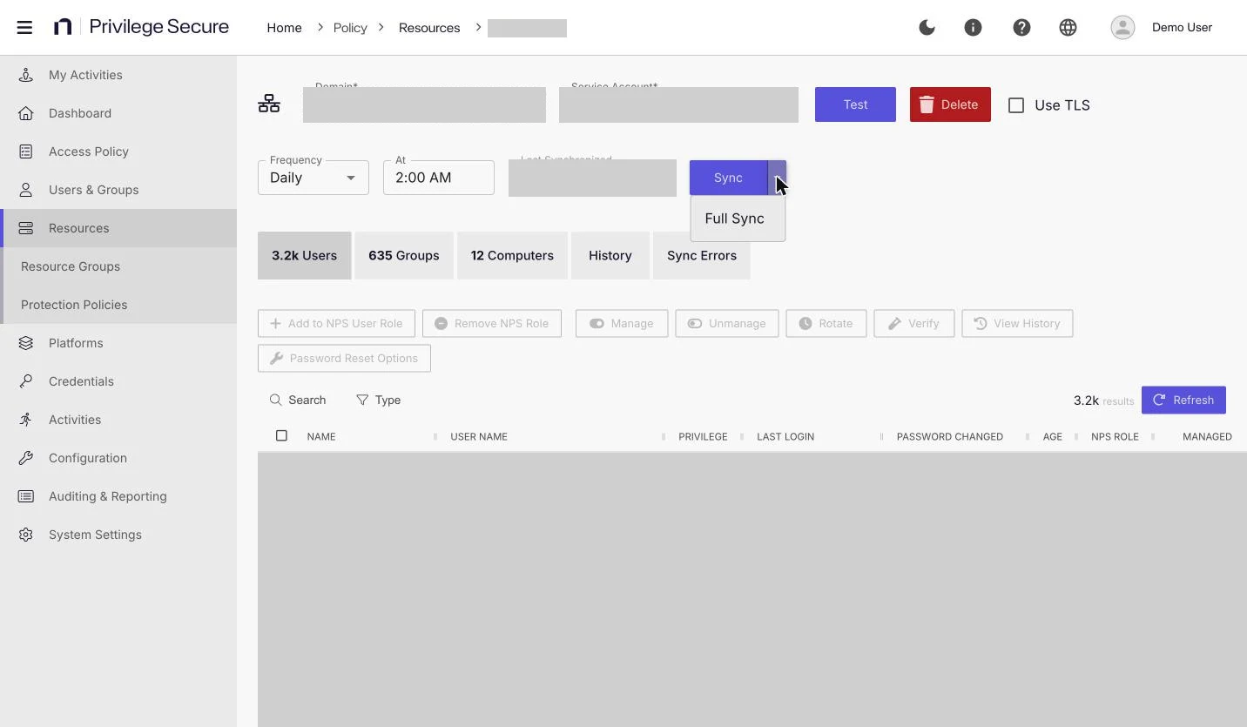Click the Test button
Image resolution: width=1247 pixels, height=727 pixels.
pos(855,104)
